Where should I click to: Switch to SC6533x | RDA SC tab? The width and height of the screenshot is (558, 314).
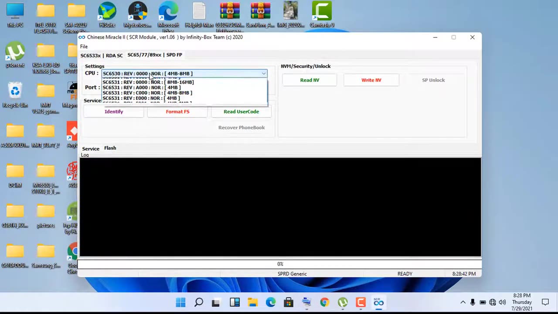click(102, 55)
